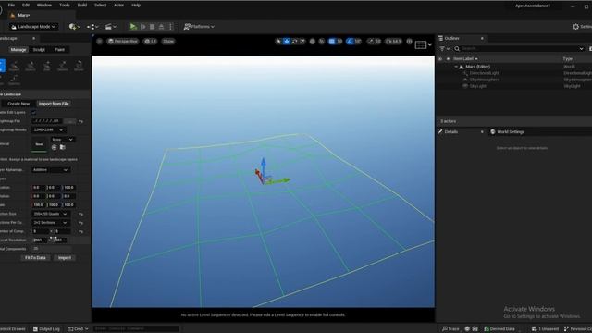Toggle rotation angle snapping
The height and width of the screenshot is (333, 592).
(x=350, y=41)
